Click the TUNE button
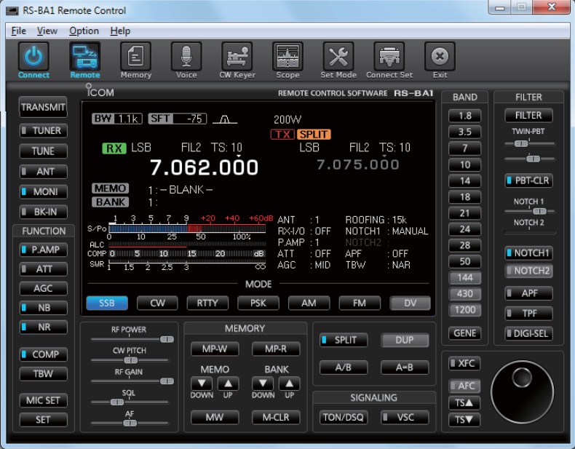The width and height of the screenshot is (575, 449). [43, 151]
